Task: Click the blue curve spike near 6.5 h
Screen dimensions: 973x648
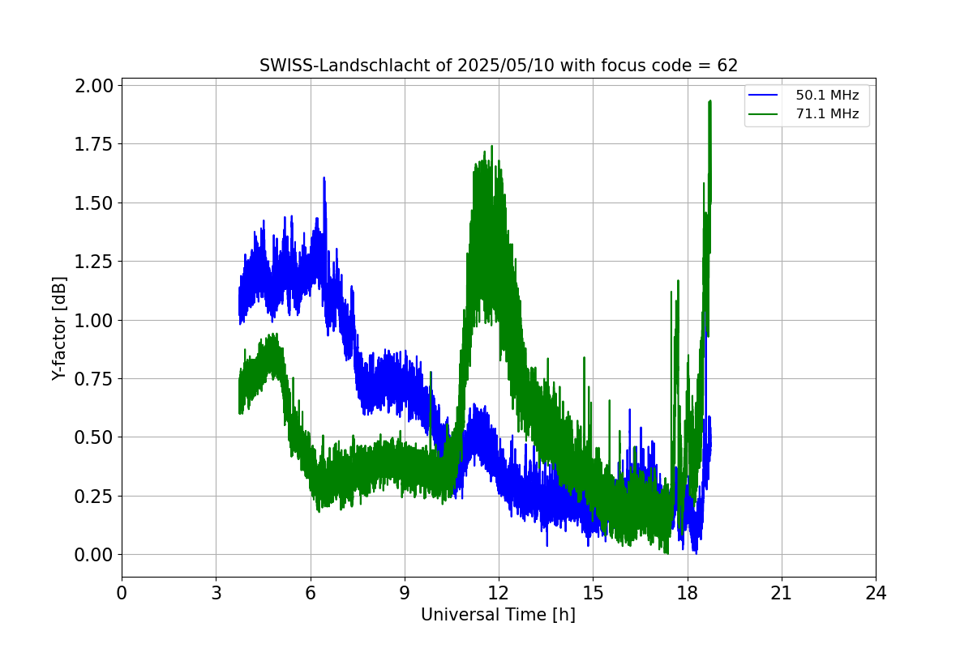Action: [x=324, y=180]
